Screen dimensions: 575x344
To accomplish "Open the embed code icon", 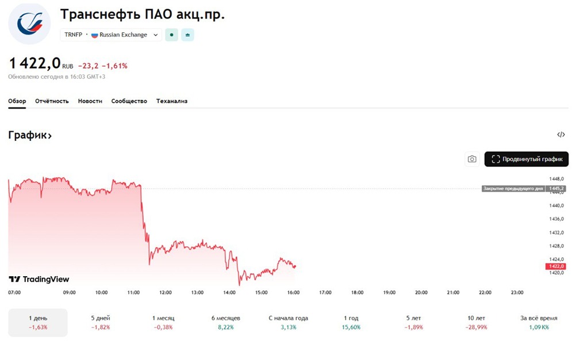I will tap(561, 135).
